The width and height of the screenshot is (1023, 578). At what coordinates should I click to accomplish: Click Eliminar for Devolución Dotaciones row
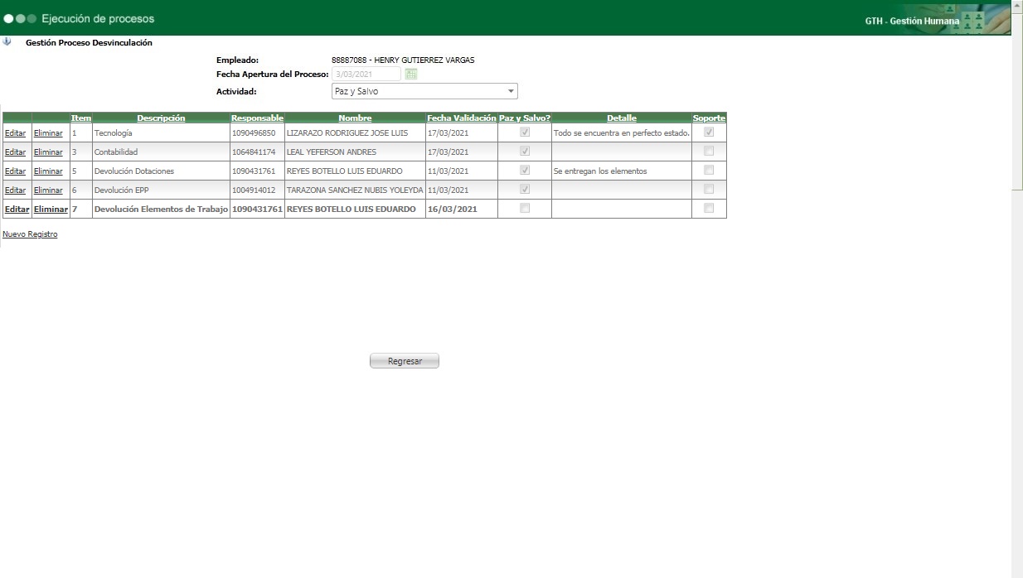pyautogui.click(x=48, y=171)
